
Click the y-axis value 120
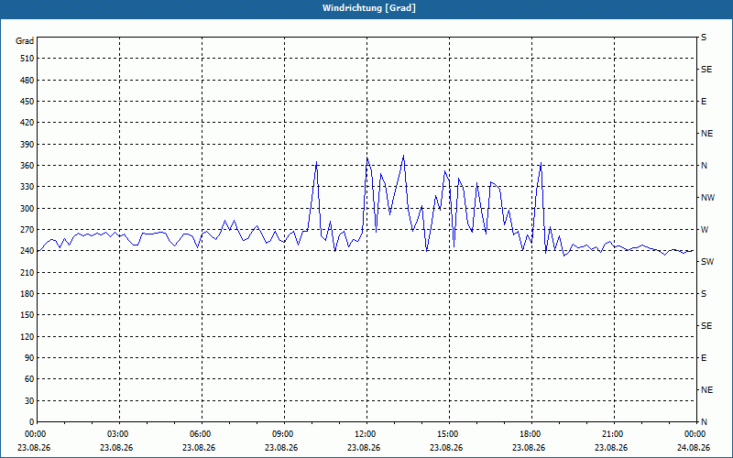(x=27, y=336)
